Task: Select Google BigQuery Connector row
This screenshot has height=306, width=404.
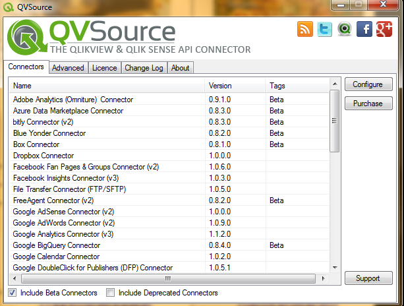Action: (169, 245)
